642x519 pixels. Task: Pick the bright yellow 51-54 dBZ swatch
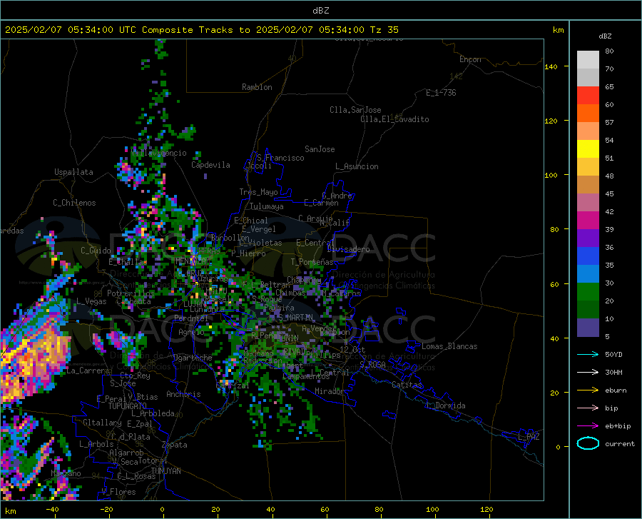point(588,149)
